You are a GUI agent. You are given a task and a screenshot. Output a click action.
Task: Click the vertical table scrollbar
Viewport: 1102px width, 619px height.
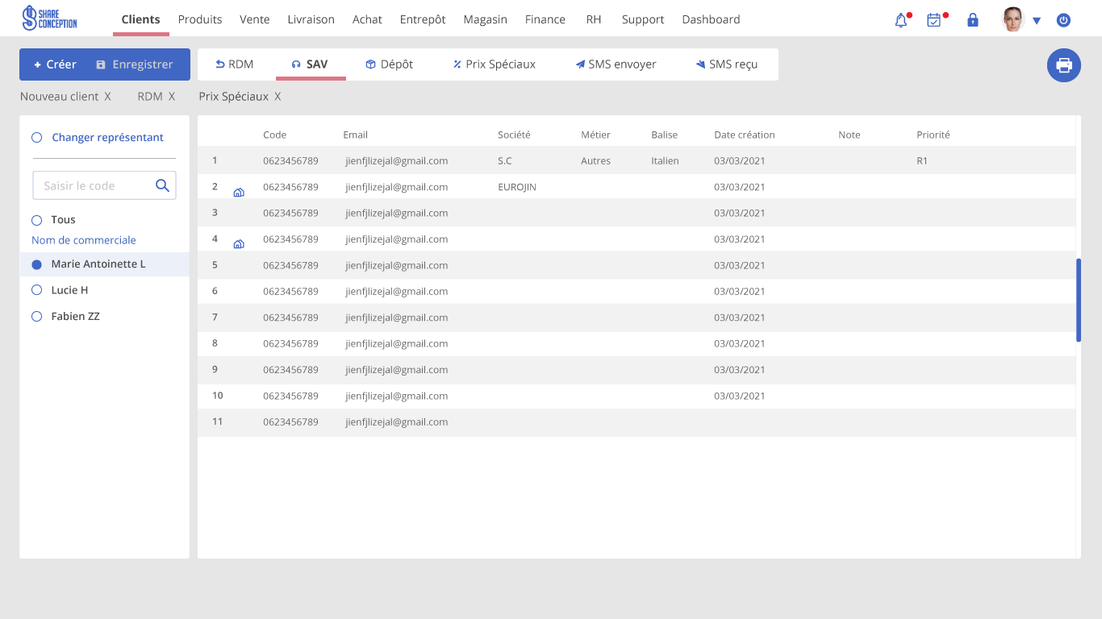[1079, 300]
